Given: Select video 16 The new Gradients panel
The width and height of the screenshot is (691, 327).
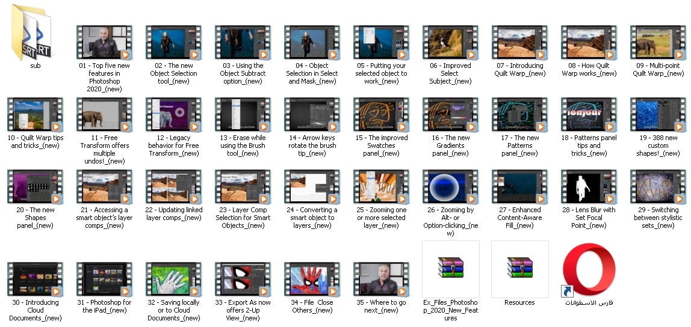Looking at the screenshot, I should coord(450,114).
